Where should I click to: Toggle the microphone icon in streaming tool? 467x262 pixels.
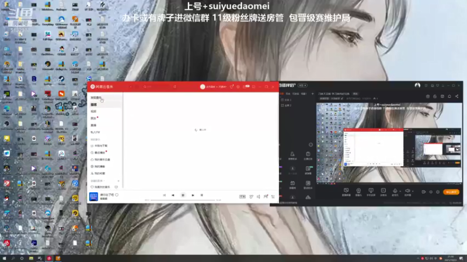coord(395,191)
